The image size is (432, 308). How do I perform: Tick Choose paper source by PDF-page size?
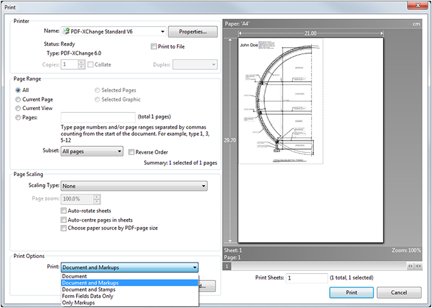(63, 228)
